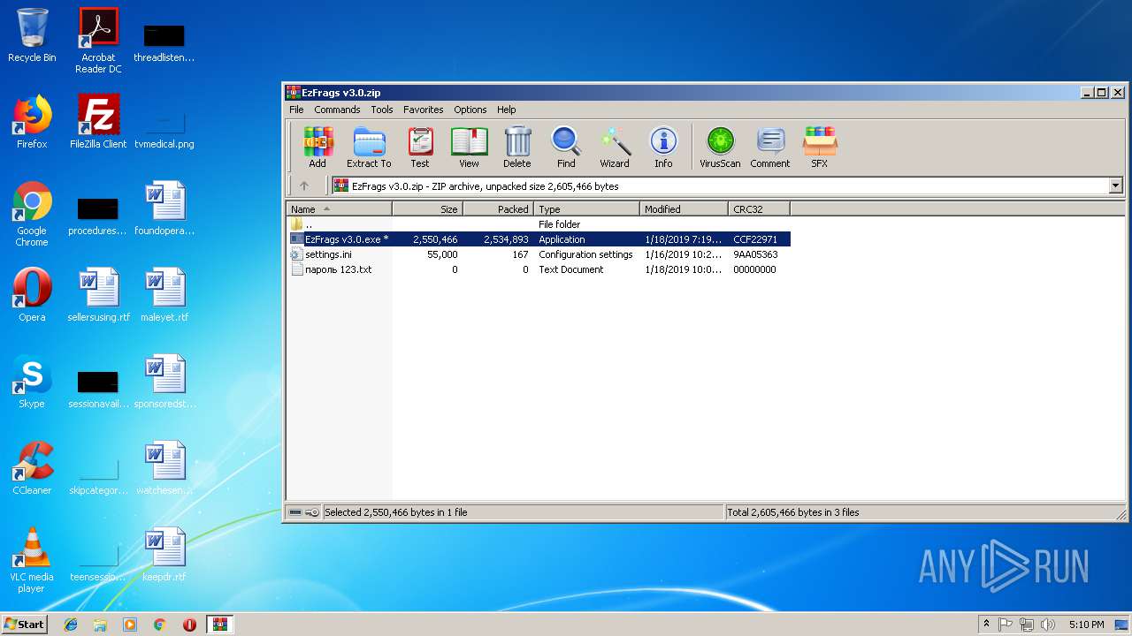
Task: Open the Wizard tool
Action: coord(615,147)
